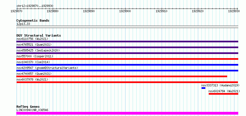Click the nsv3337313 (Audano2019) label
The width and height of the screenshot is (246, 116).
[x=220, y=85]
